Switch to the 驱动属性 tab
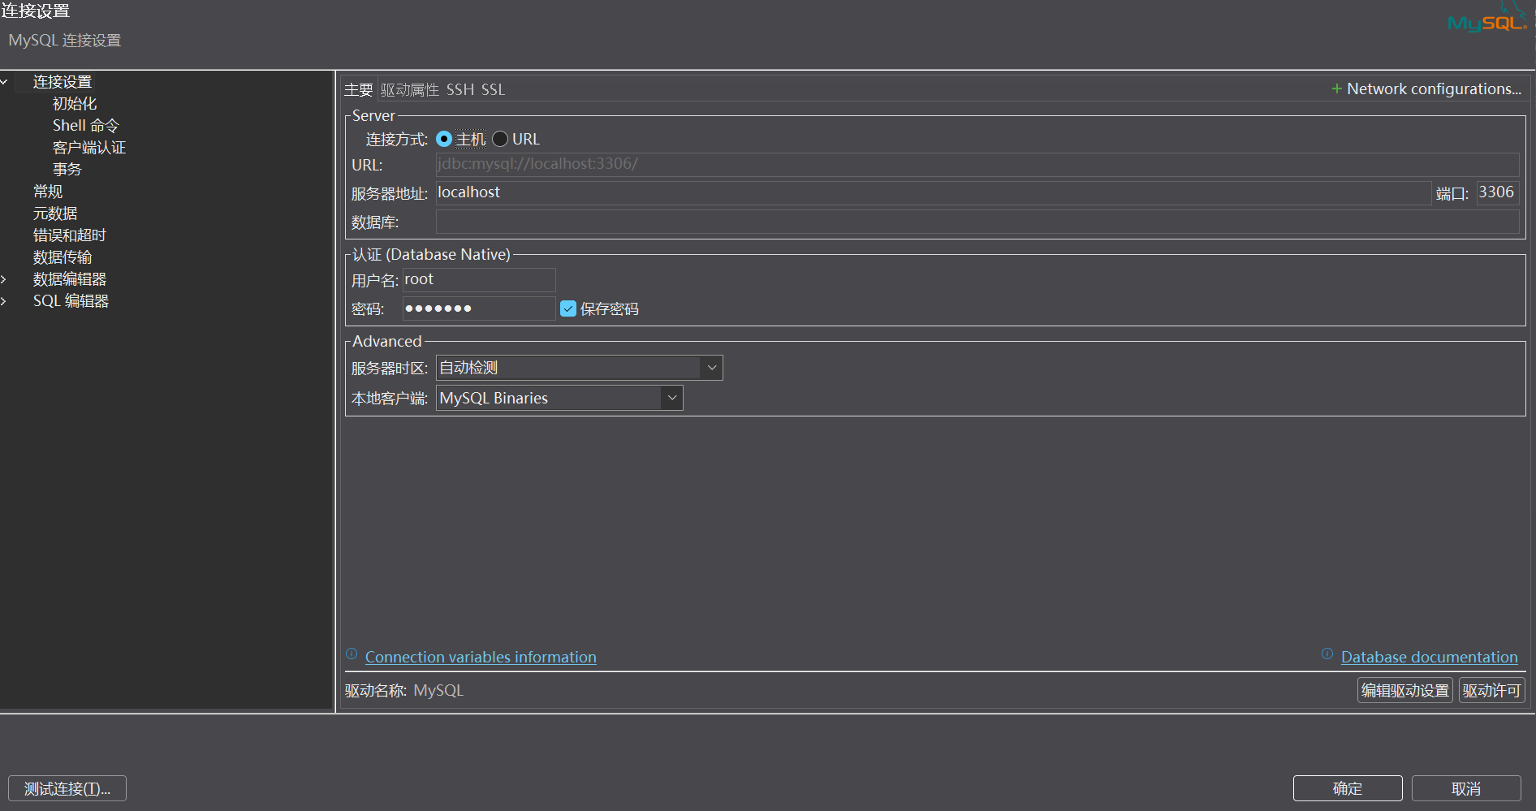 click(410, 89)
